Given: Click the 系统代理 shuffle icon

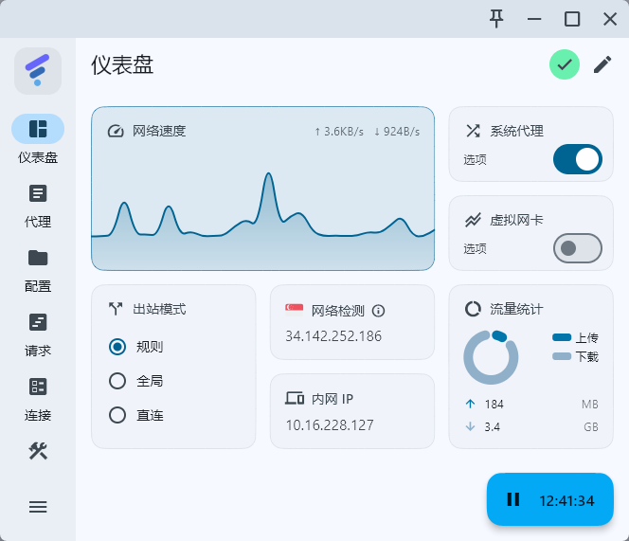Looking at the screenshot, I should pyautogui.click(x=473, y=131).
